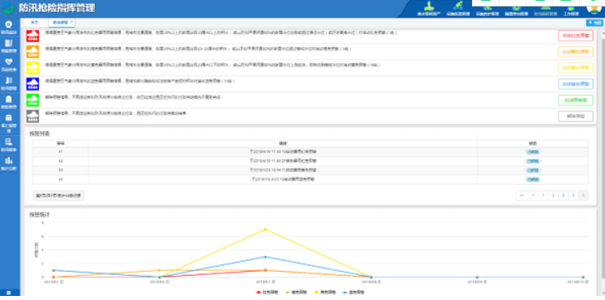Click the blue map button at top right
This screenshot has width=605, height=300.
coord(594,23)
